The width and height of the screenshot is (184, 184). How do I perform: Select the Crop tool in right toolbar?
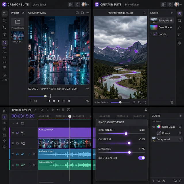point(179,20)
